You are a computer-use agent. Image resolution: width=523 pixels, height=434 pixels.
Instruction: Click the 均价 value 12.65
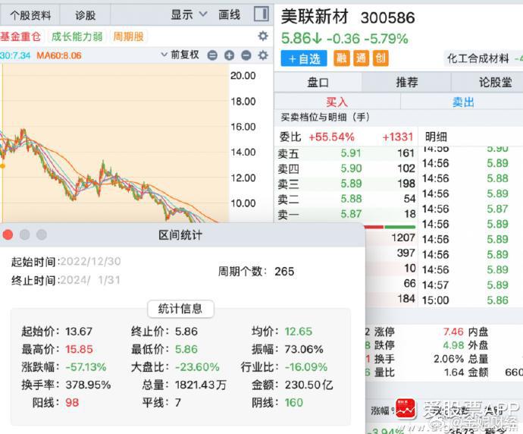pos(298,332)
